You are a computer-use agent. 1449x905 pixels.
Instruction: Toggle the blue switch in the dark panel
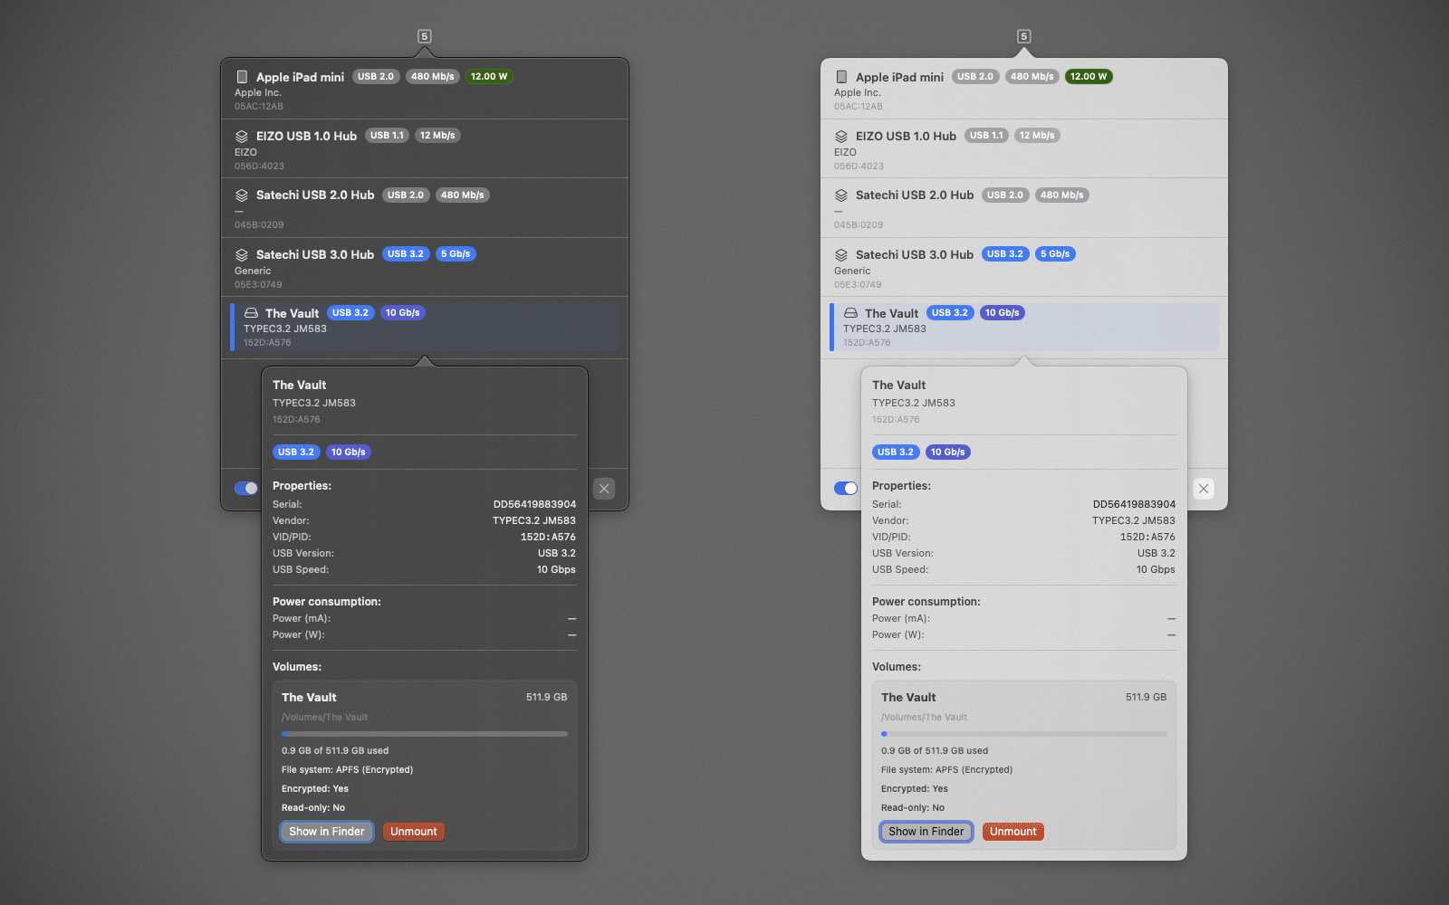pos(245,489)
